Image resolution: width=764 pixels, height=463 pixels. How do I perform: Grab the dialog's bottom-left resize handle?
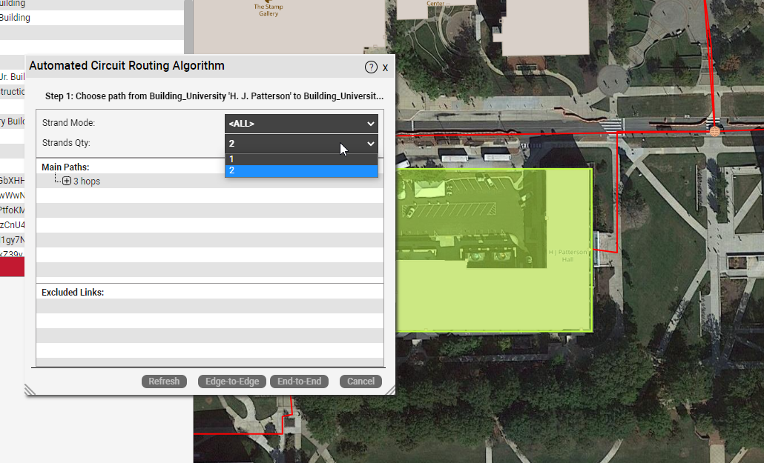pyautogui.click(x=30, y=390)
